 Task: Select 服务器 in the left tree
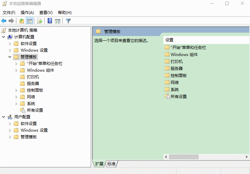tap(33, 84)
